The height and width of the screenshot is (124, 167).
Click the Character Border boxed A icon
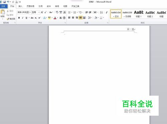[x=64, y=12]
